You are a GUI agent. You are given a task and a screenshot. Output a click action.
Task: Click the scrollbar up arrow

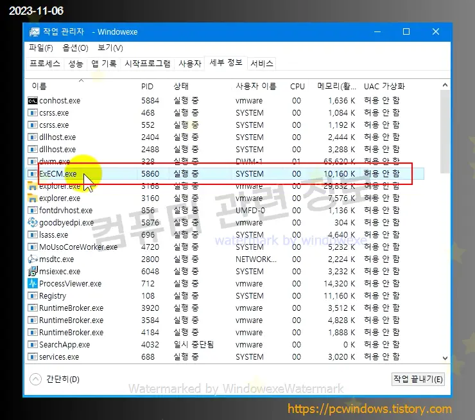coord(445,85)
